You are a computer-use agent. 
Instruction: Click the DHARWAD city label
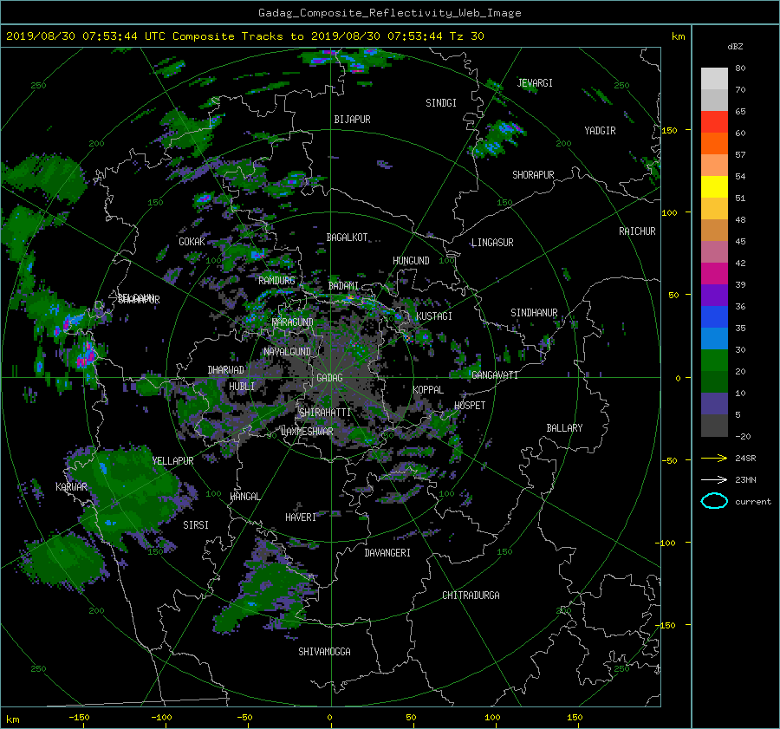pyautogui.click(x=226, y=370)
